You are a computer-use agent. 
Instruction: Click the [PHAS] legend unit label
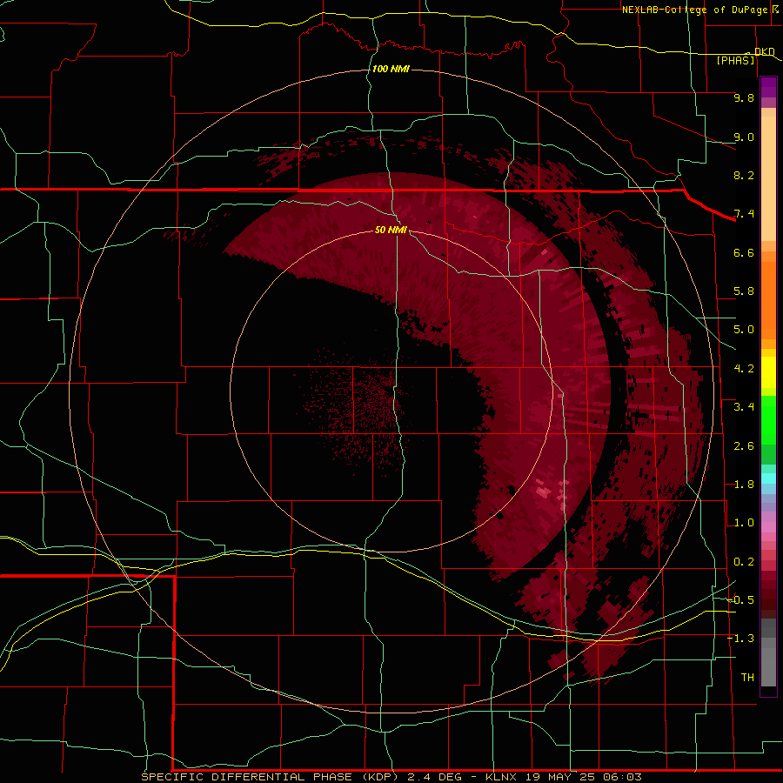[x=735, y=60]
